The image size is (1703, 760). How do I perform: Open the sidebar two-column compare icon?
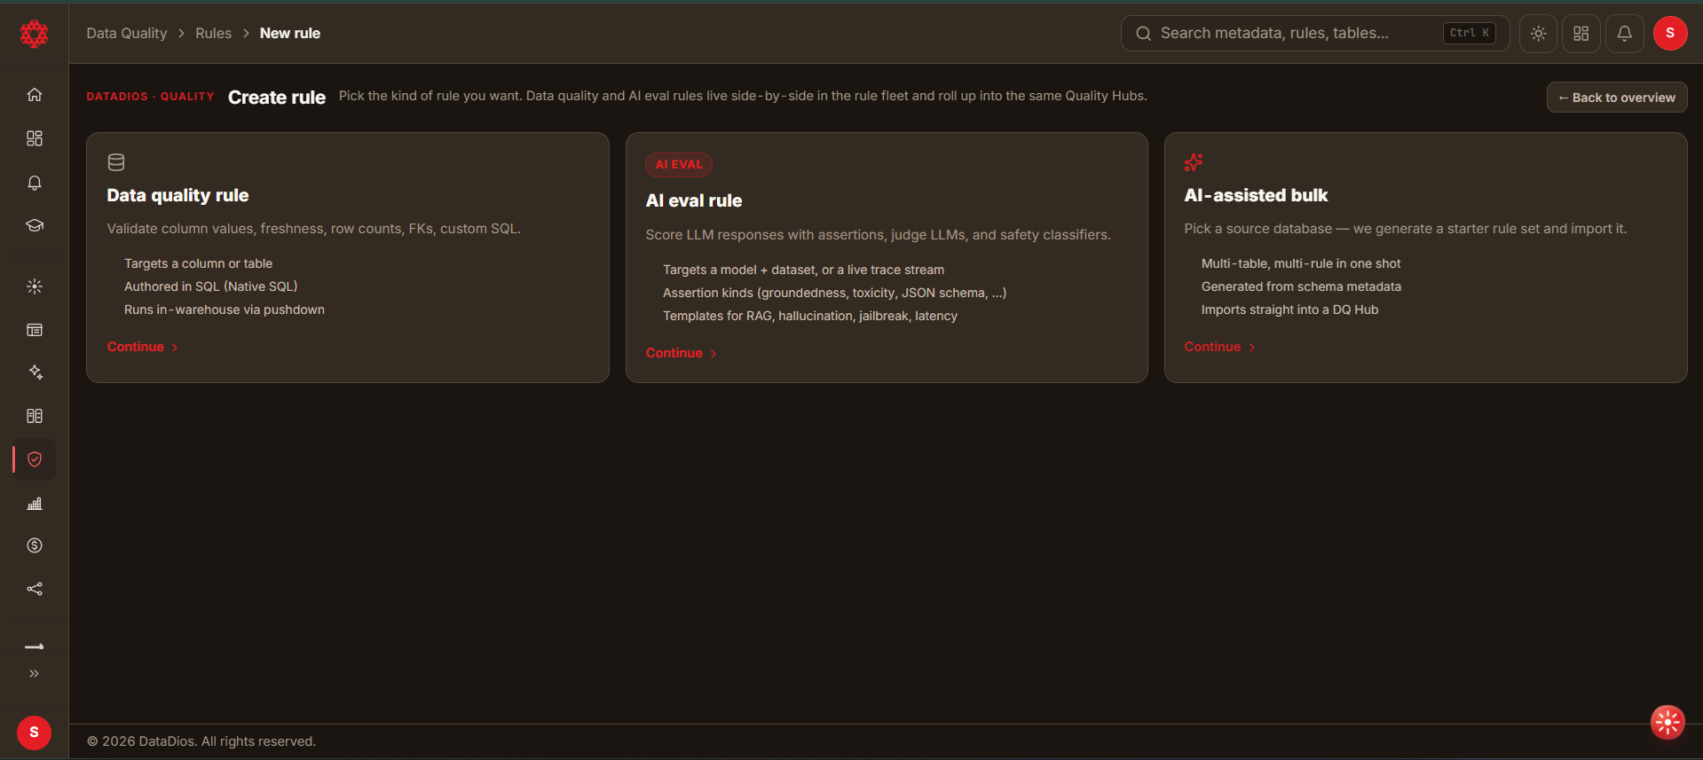coord(35,416)
